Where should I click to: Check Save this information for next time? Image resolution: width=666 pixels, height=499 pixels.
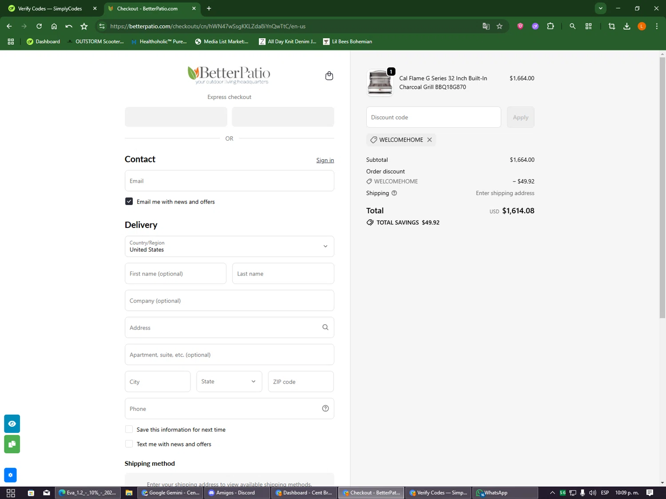point(129,429)
